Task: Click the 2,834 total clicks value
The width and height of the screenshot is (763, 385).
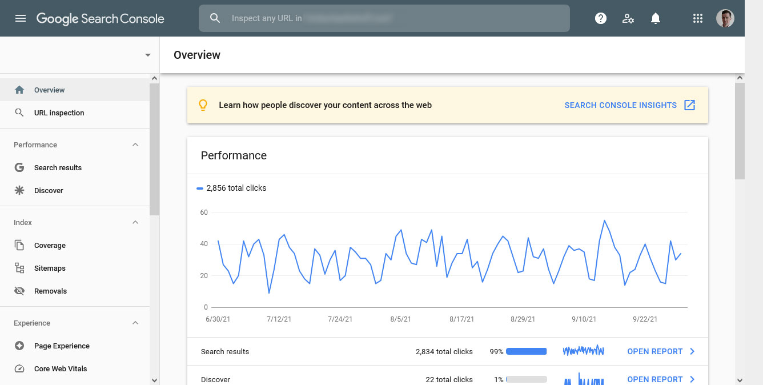Action: tap(444, 351)
